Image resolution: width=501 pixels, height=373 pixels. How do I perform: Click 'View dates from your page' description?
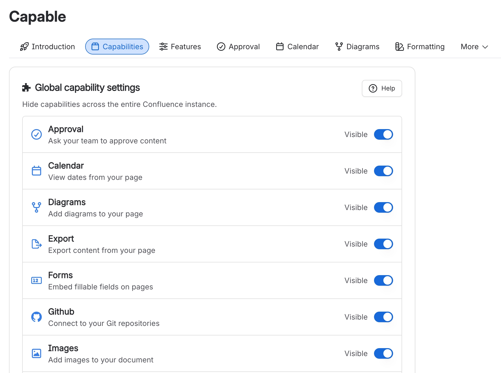[95, 177]
